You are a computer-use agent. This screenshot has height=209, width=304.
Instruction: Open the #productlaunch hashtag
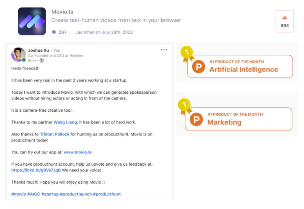(x=76, y=194)
